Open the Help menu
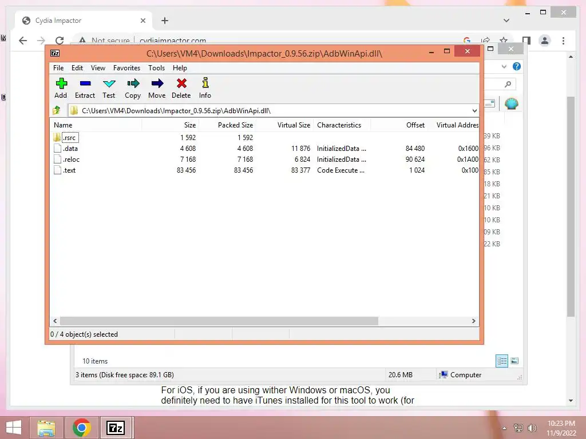Viewport: 586px width, 439px height. coord(180,68)
